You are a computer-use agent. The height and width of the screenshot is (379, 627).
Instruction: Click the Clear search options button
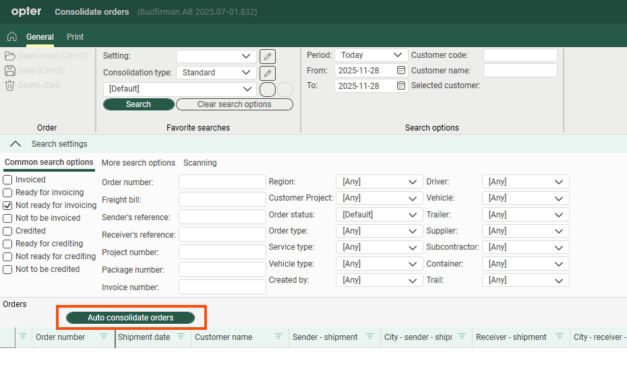234,104
